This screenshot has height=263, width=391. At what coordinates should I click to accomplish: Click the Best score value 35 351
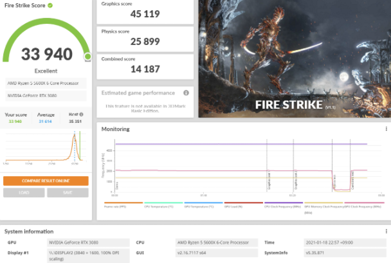click(x=75, y=122)
